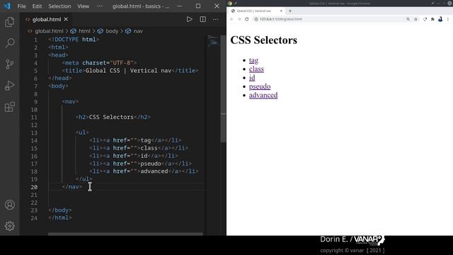Click the global.html breadcrumb
The width and height of the screenshot is (453, 255).
(x=49, y=31)
